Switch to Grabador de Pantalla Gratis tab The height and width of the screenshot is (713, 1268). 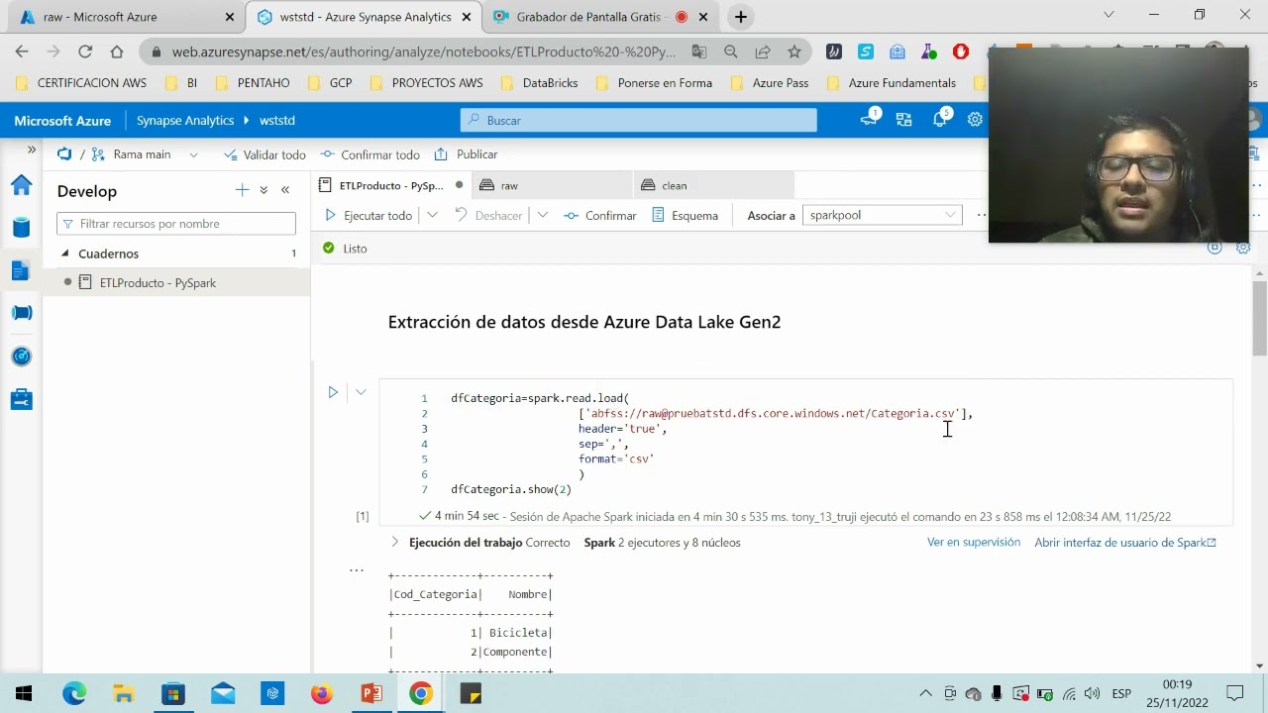click(601, 17)
